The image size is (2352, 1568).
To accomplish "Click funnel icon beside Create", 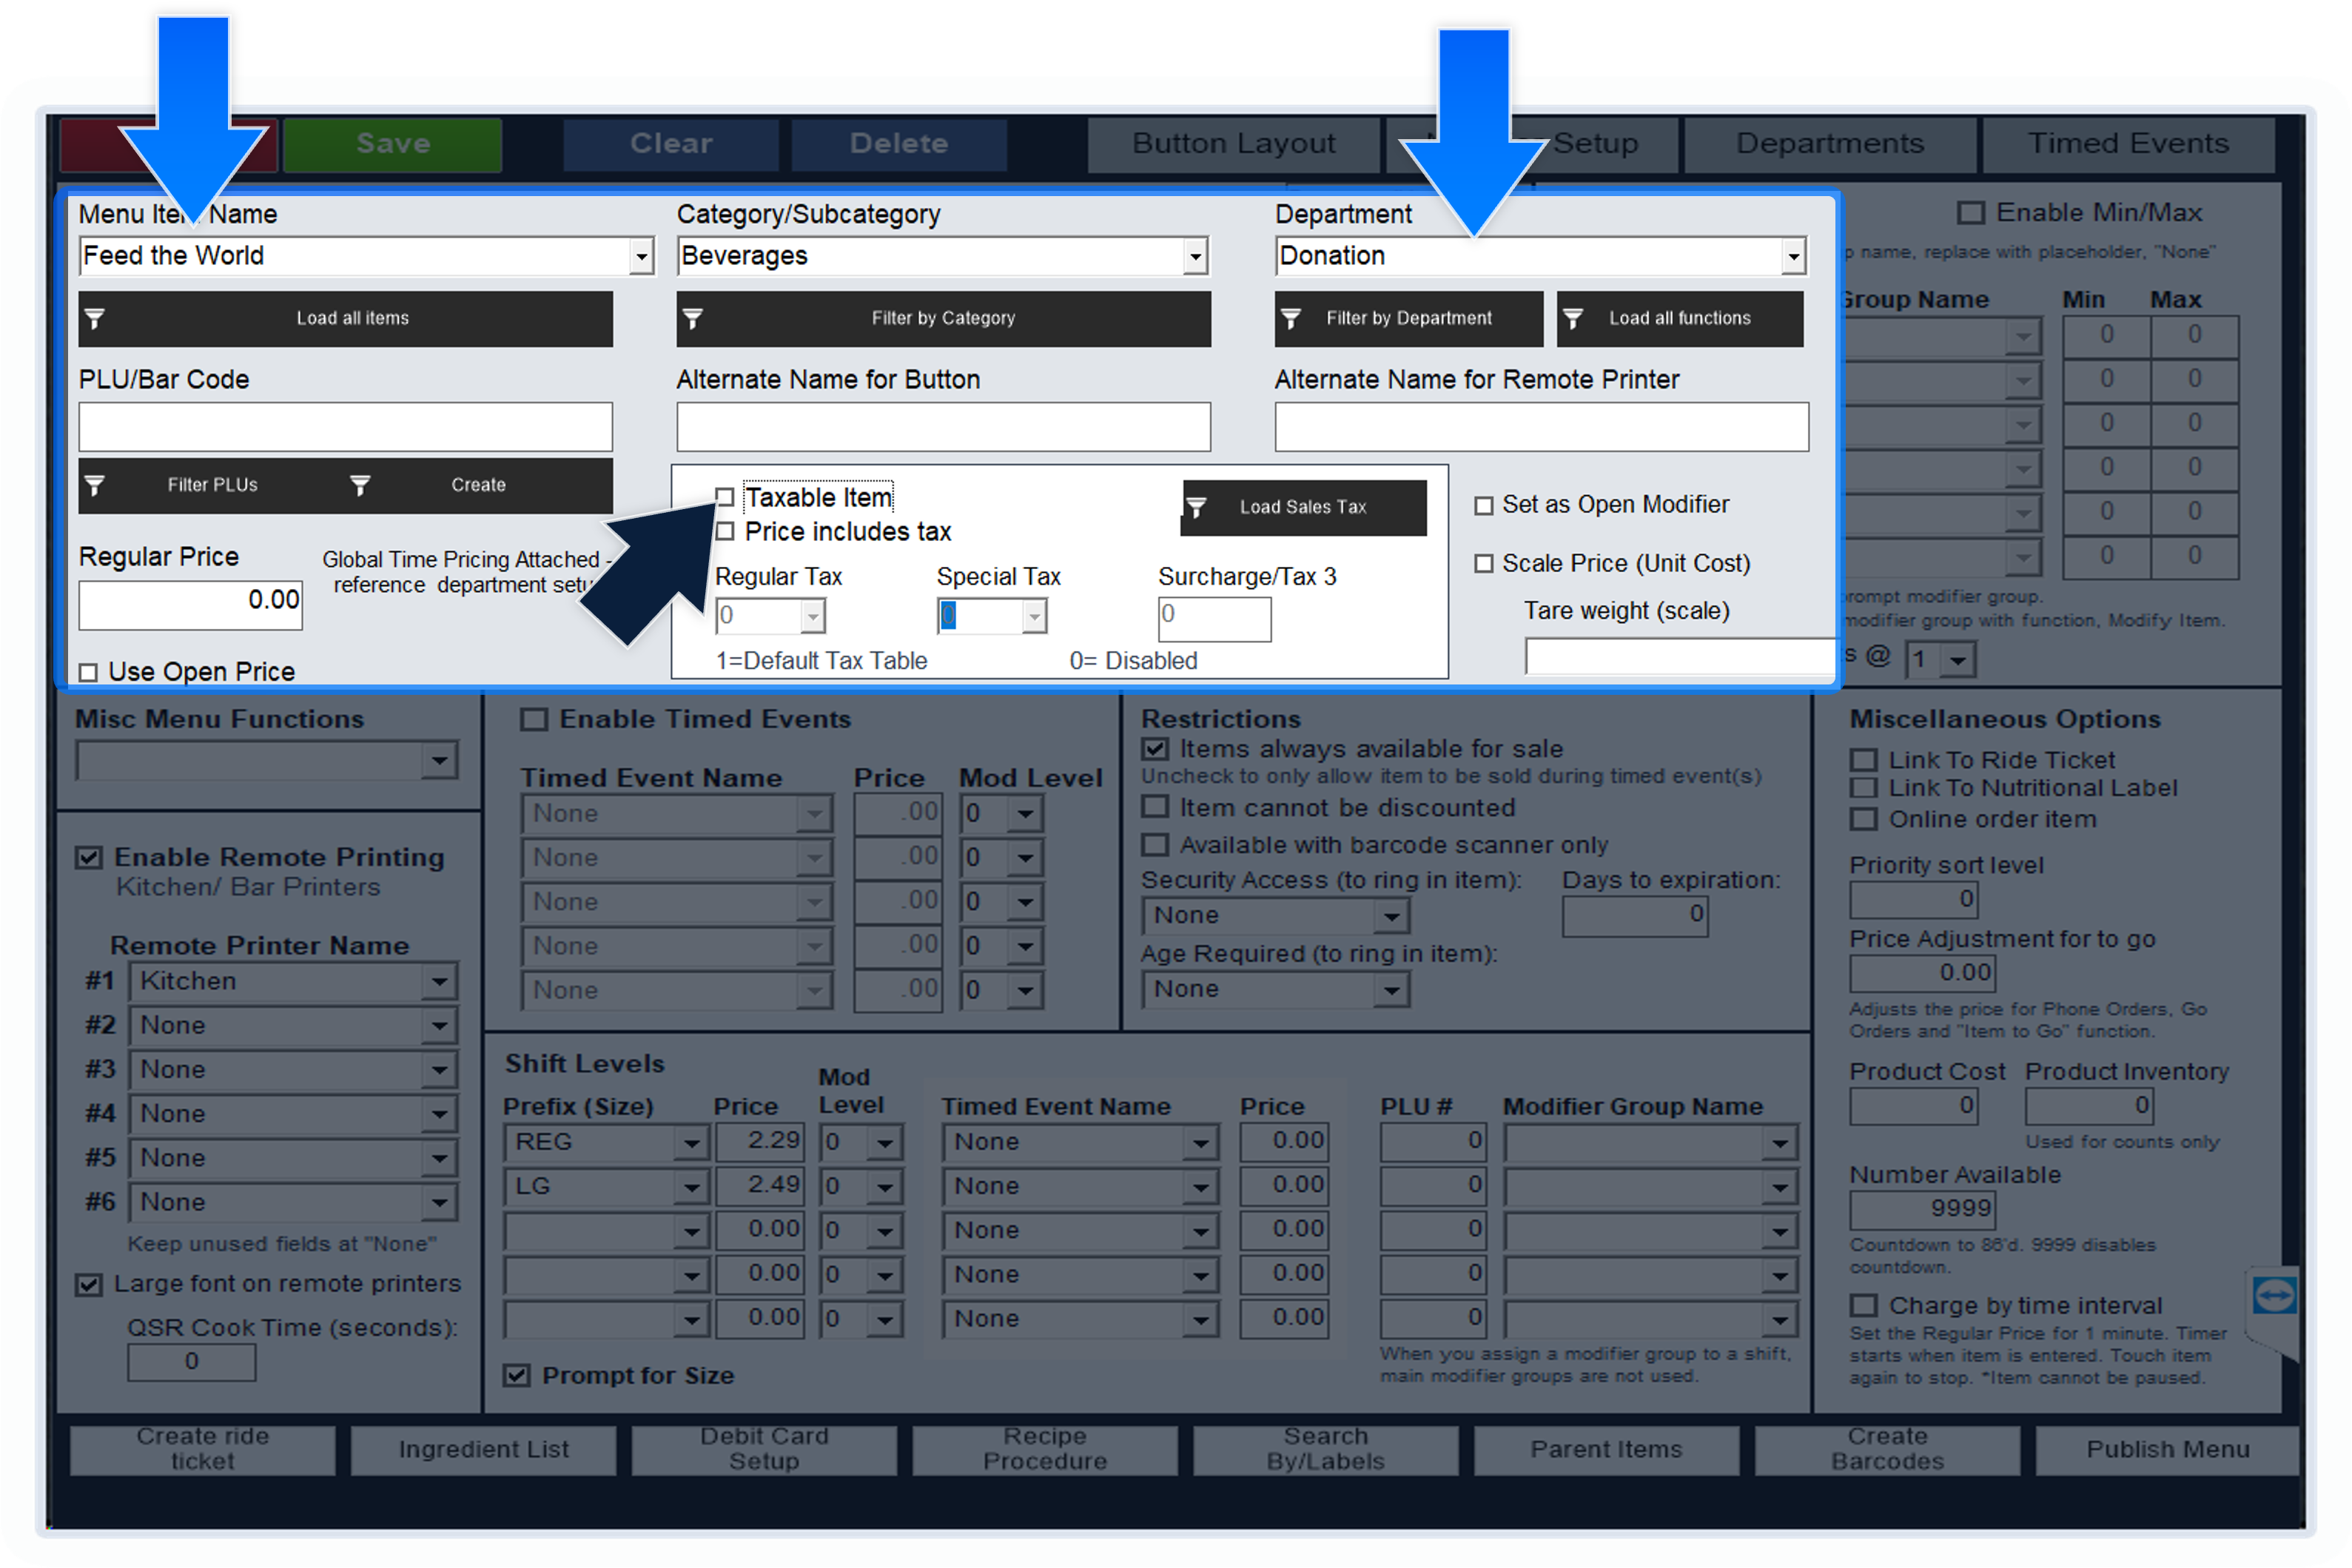I will 360,485.
